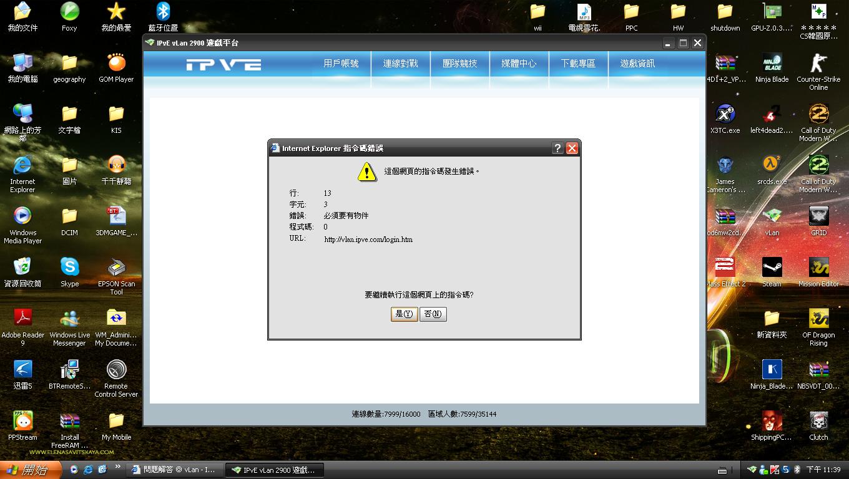The height and width of the screenshot is (479, 849).
Task: Launch the Skype desktop shortcut
Action: pos(69,272)
